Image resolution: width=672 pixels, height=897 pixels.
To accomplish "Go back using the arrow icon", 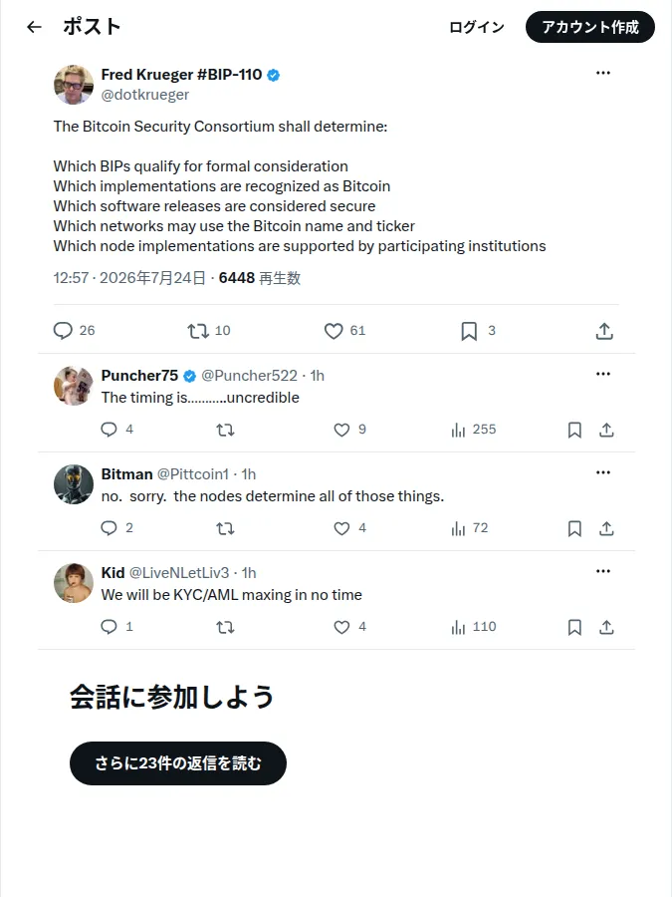I will (x=34, y=27).
